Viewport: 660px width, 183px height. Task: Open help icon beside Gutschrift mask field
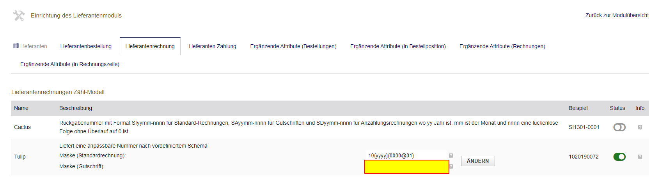click(451, 167)
